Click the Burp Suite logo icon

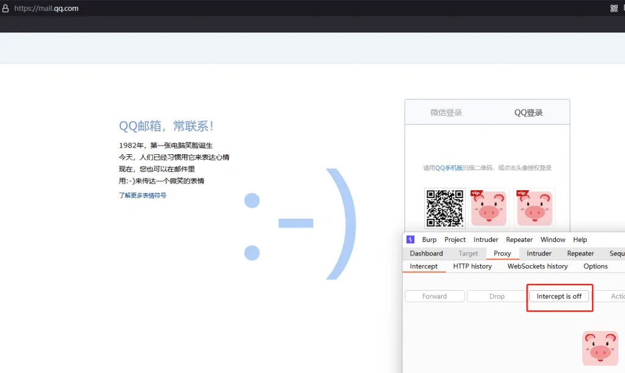[x=410, y=240]
